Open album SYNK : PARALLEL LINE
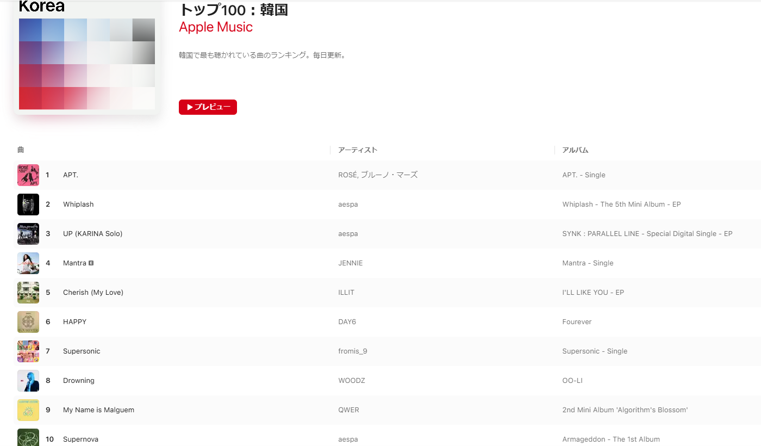 pyautogui.click(x=647, y=234)
